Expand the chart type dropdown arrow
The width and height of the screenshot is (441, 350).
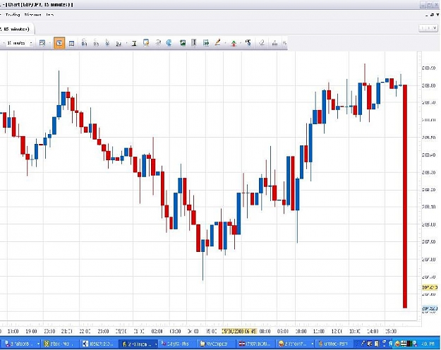click(50, 43)
